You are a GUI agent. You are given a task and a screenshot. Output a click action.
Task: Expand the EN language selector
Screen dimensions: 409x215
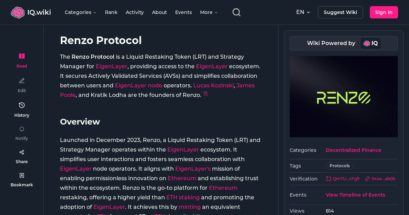[x=303, y=12]
